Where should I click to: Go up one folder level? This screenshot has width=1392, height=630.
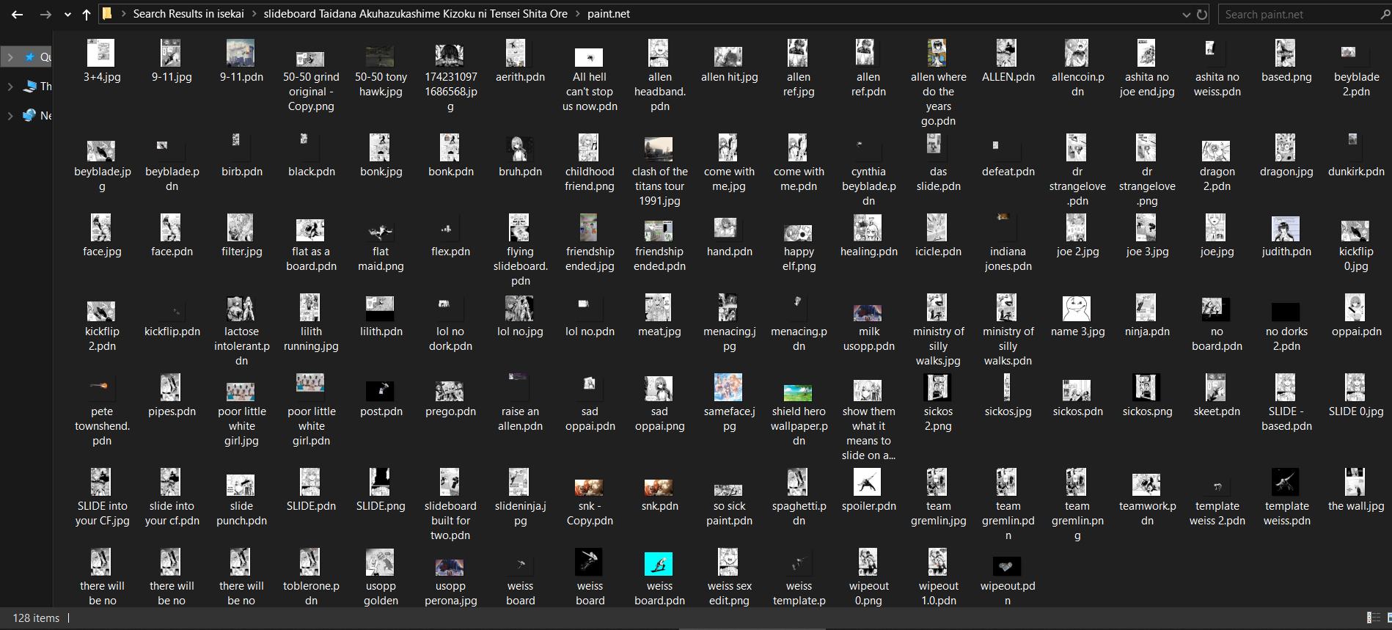click(87, 14)
